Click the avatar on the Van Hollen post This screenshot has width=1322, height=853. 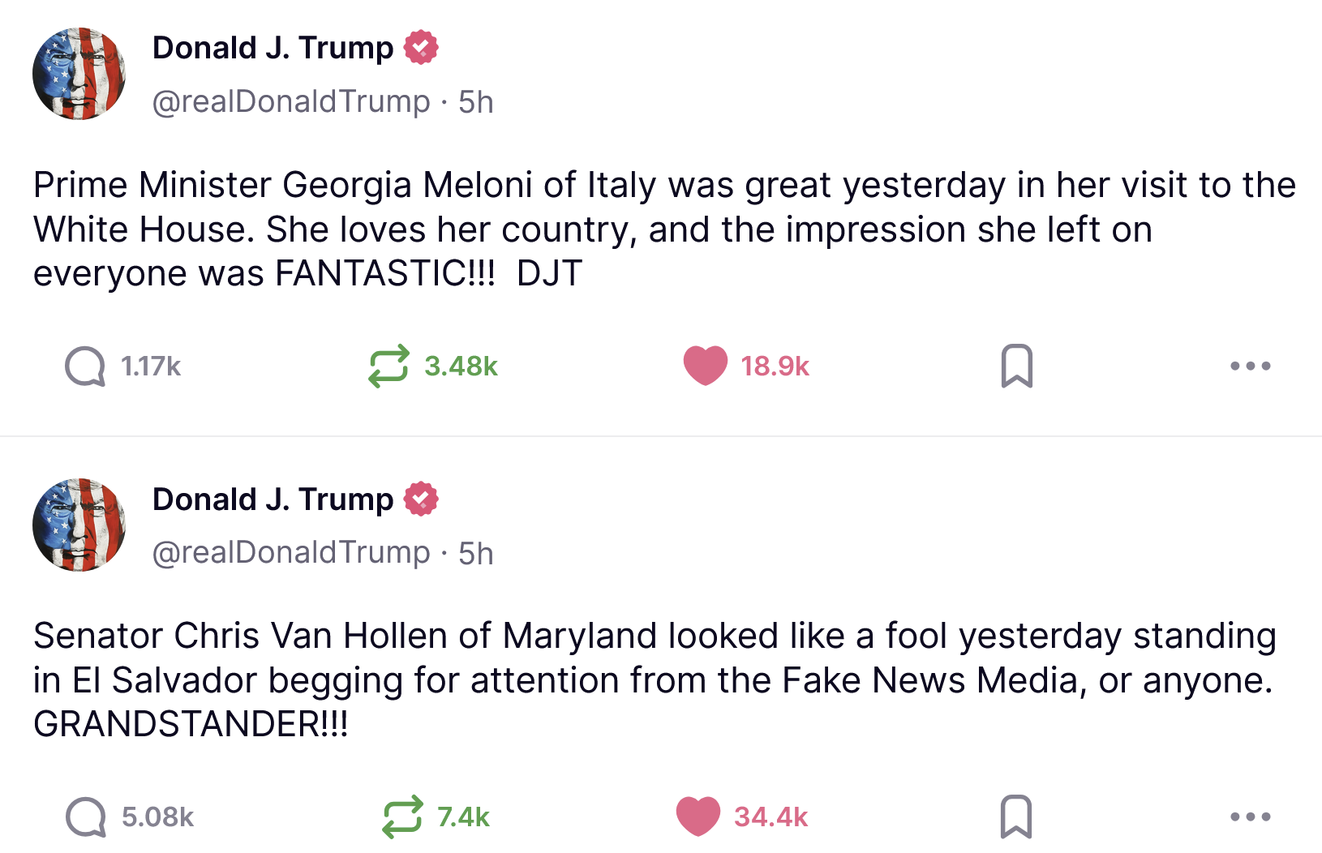point(79,525)
